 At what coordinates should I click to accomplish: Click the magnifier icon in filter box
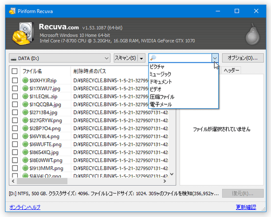click(153, 58)
